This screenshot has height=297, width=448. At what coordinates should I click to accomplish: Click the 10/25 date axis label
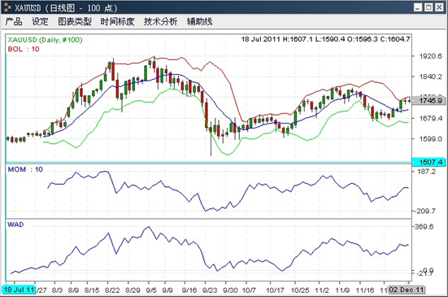coord(300,290)
